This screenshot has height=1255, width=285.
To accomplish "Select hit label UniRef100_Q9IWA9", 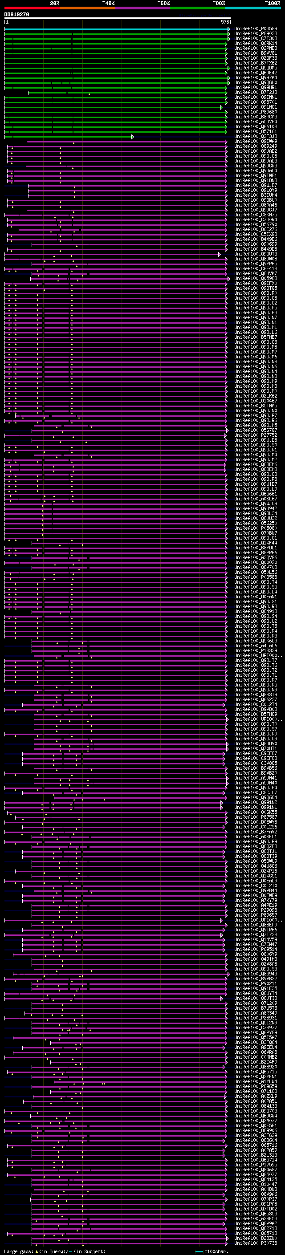I will tap(256, 141).
